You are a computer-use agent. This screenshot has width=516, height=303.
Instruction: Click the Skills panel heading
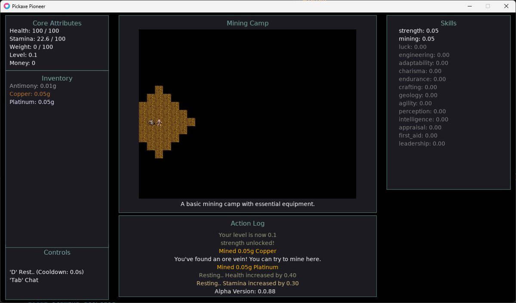(x=448, y=23)
